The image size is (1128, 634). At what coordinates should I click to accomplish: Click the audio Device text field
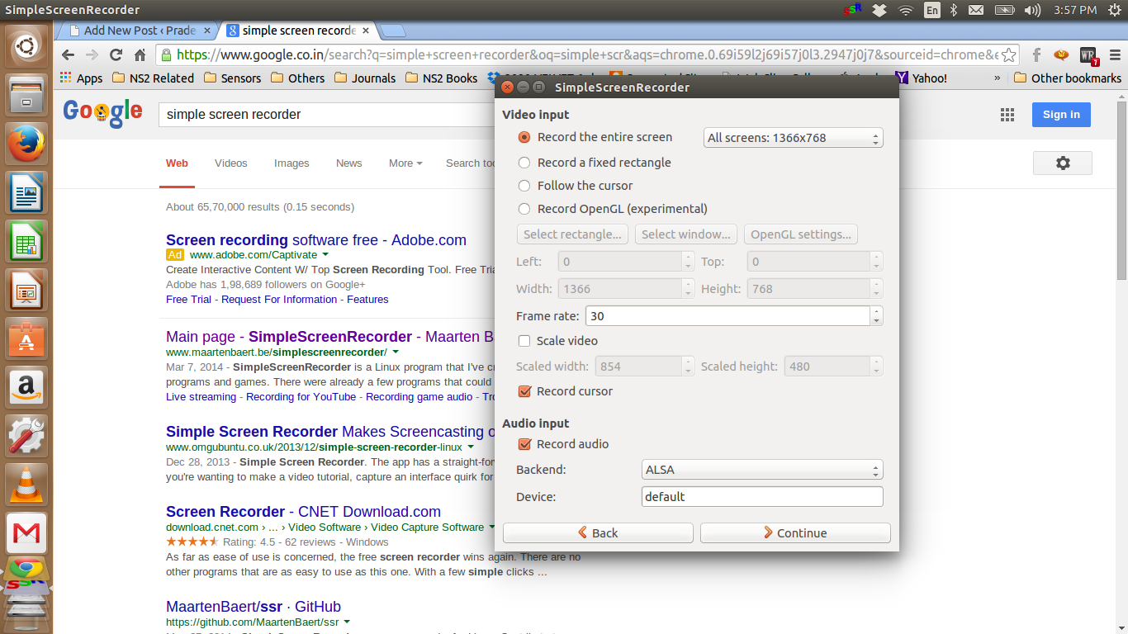pos(762,497)
